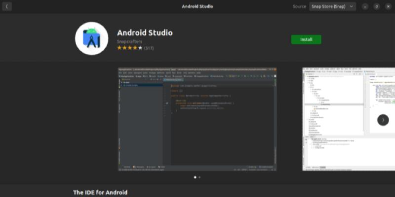The height and width of the screenshot is (197, 395).
Task: Show the next screenshot with the arrow
Action: pyautogui.click(x=383, y=120)
